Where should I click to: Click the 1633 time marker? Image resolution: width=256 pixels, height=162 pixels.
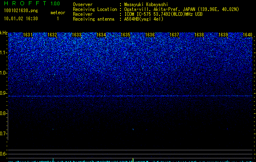(x=77, y=35)
